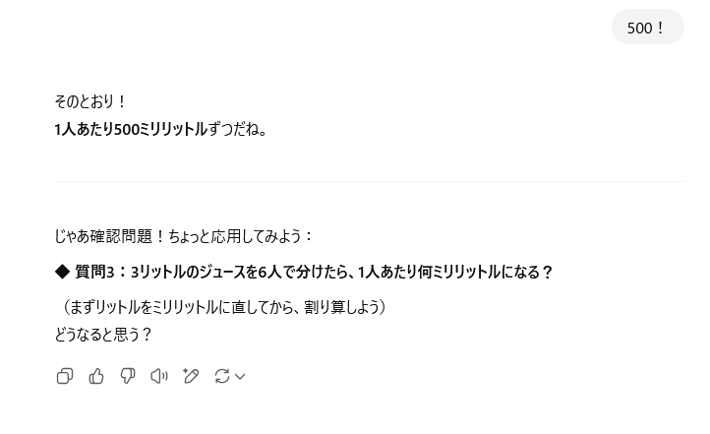The width and height of the screenshot is (710, 434).
Task: Regenerate the response with circular arrows icon
Action: pos(222,376)
